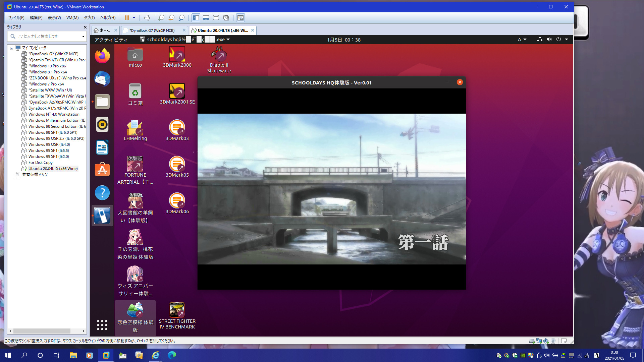Screen dimensions: 644x362
Task: Click the Ubuntu volume icon
Action: (549, 39)
